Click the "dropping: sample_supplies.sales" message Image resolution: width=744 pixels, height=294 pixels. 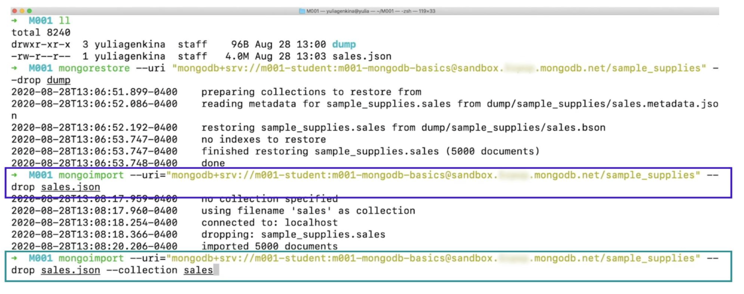(x=293, y=234)
